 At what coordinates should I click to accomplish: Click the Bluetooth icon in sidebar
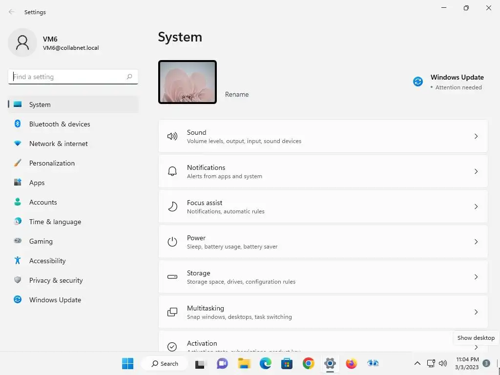tap(18, 124)
